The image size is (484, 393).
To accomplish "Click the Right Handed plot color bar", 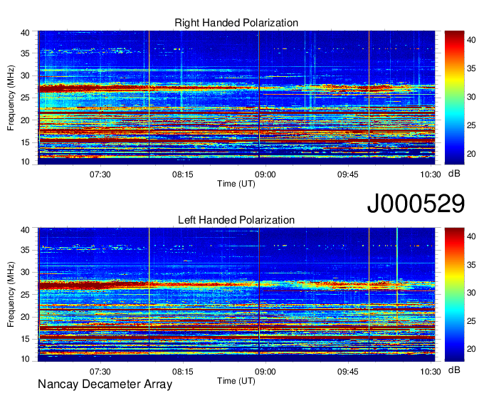I will click(454, 98).
